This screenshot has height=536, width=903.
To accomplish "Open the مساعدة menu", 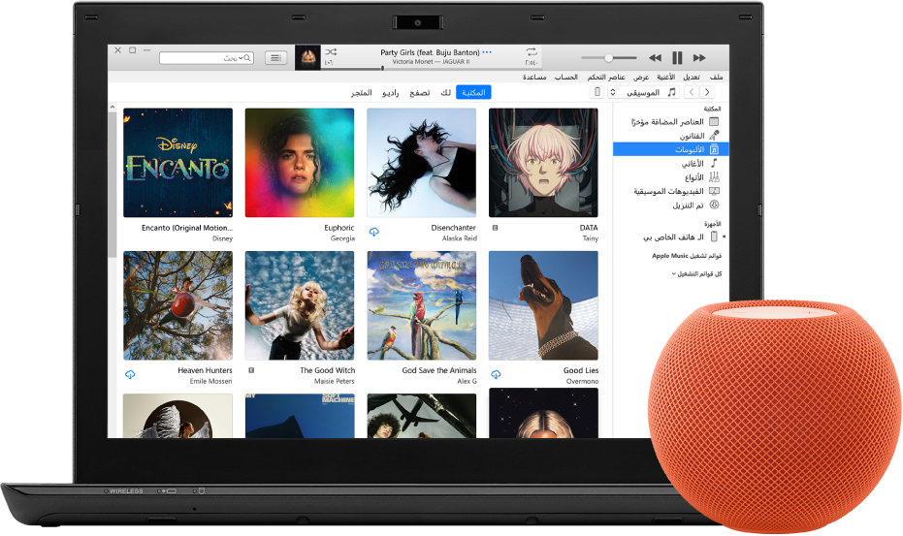I will point(534,78).
